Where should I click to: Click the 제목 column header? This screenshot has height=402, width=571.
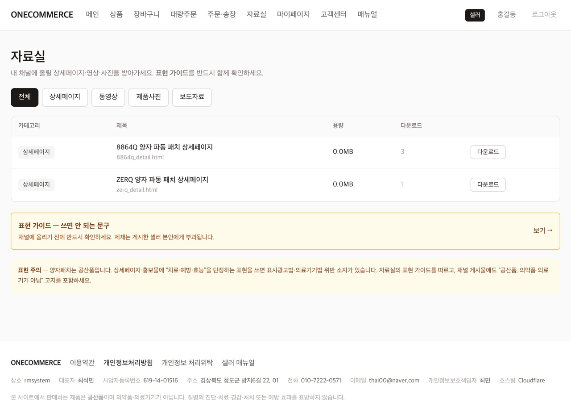(122, 126)
